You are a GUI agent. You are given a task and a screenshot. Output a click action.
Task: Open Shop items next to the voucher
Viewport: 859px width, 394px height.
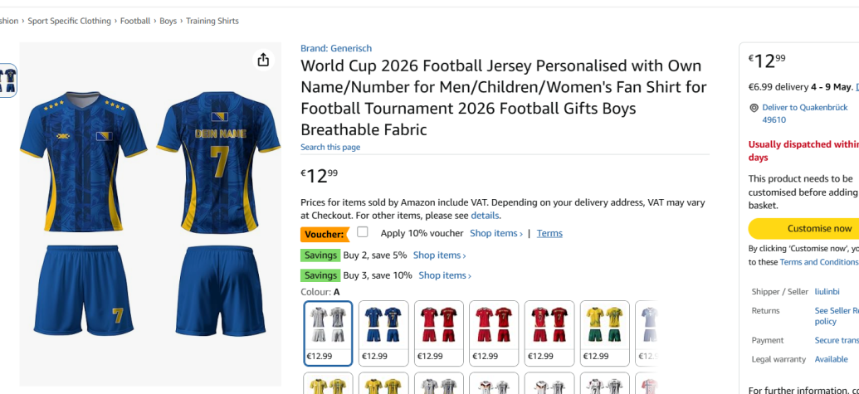click(495, 234)
